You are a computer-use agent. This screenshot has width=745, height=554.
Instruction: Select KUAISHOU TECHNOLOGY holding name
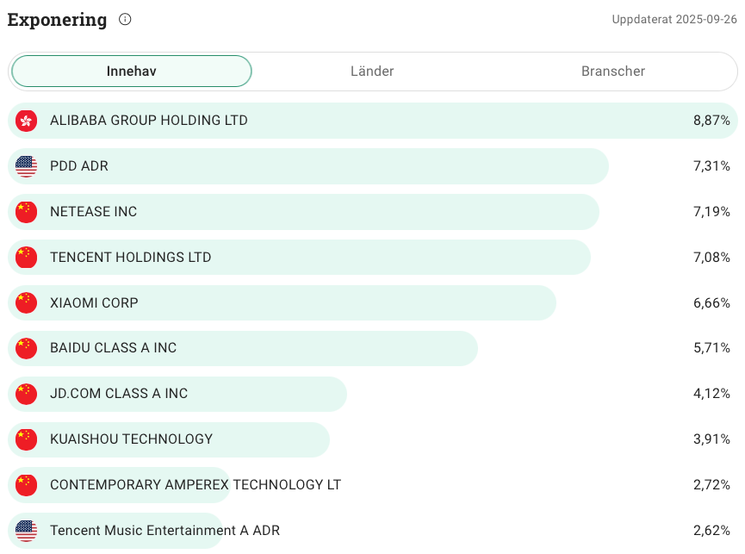click(x=131, y=439)
